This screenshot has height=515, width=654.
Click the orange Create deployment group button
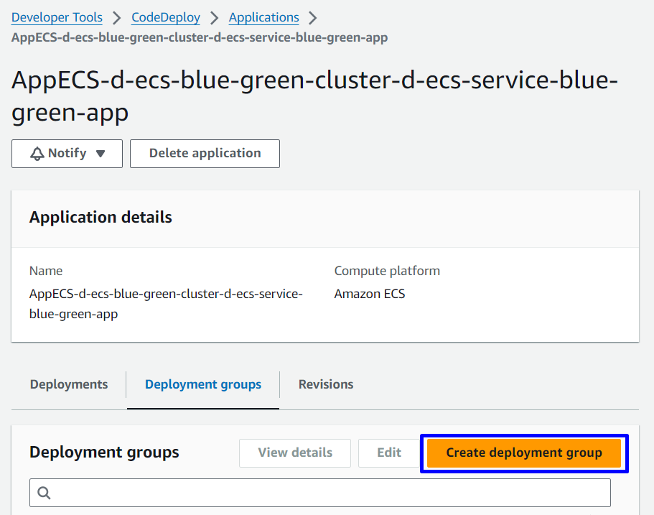click(524, 453)
